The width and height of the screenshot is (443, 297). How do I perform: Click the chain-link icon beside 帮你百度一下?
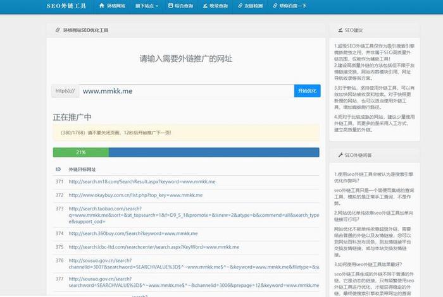[x=275, y=6]
